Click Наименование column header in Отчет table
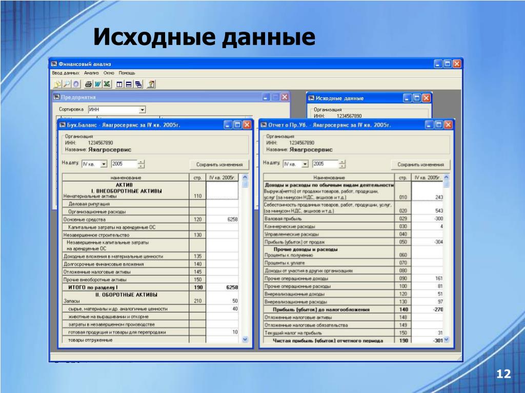 coord(329,178)
